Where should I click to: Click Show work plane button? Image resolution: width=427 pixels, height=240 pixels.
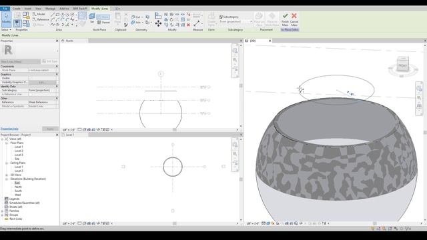coord(103,17)
